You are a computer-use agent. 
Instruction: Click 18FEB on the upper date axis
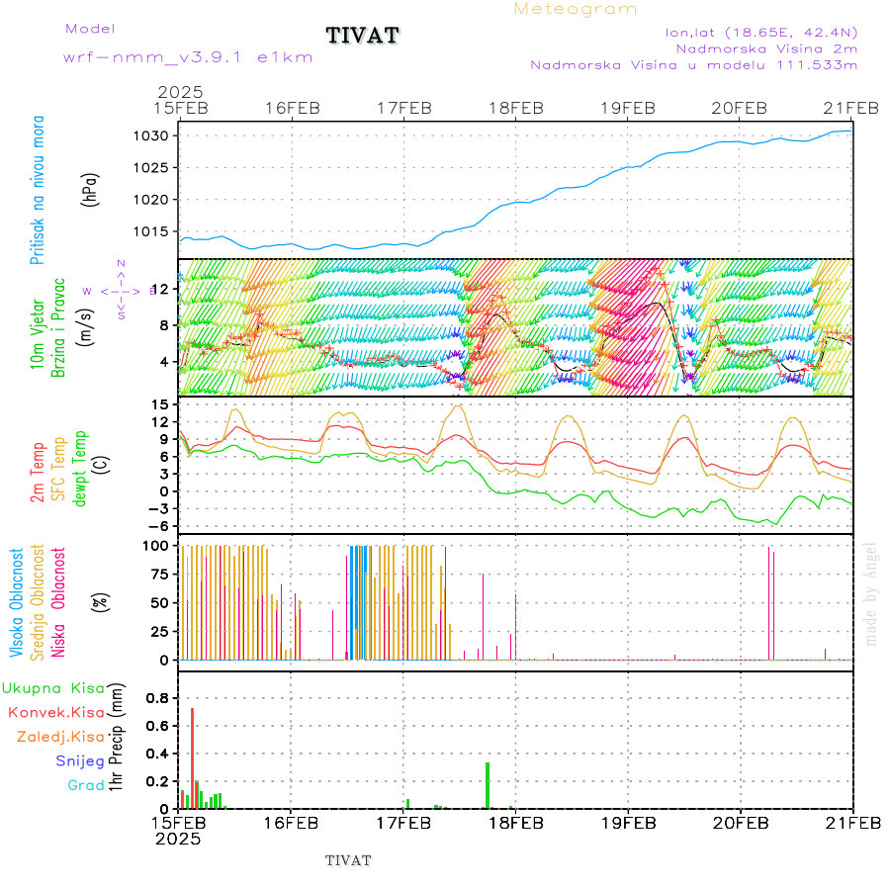[516, 108]
